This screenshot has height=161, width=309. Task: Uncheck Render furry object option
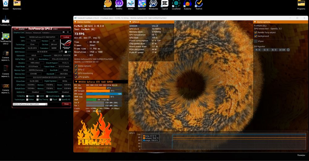(x=256, y=32)
